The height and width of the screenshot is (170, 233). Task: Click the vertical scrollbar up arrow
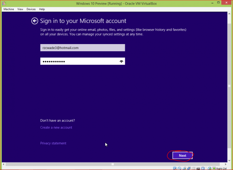click(x=229, y=14)
